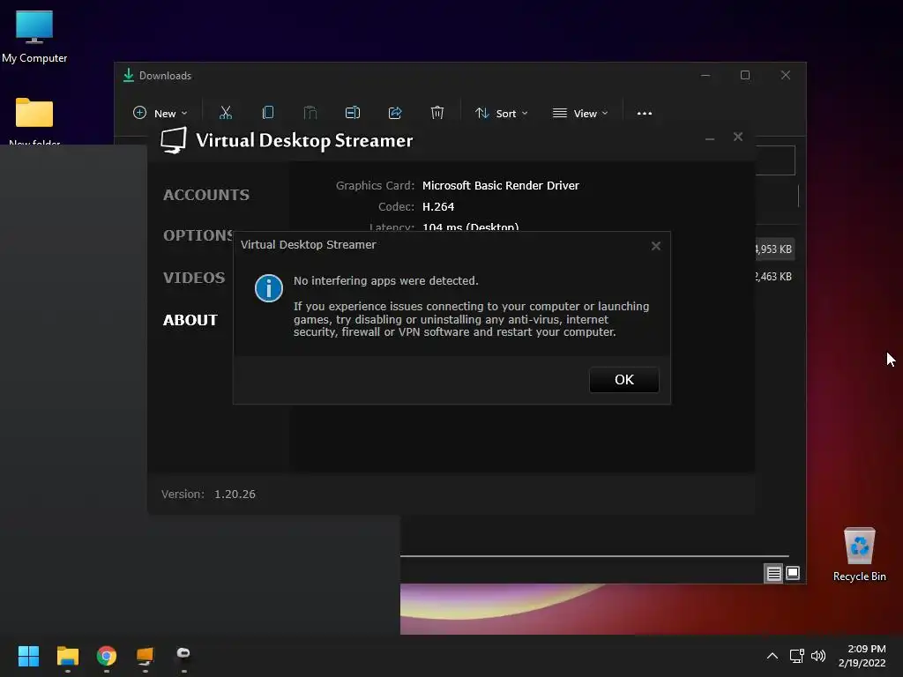903x677 pixels.
Task: Switch to the VIDEOS section
Action: pos(194,278)
